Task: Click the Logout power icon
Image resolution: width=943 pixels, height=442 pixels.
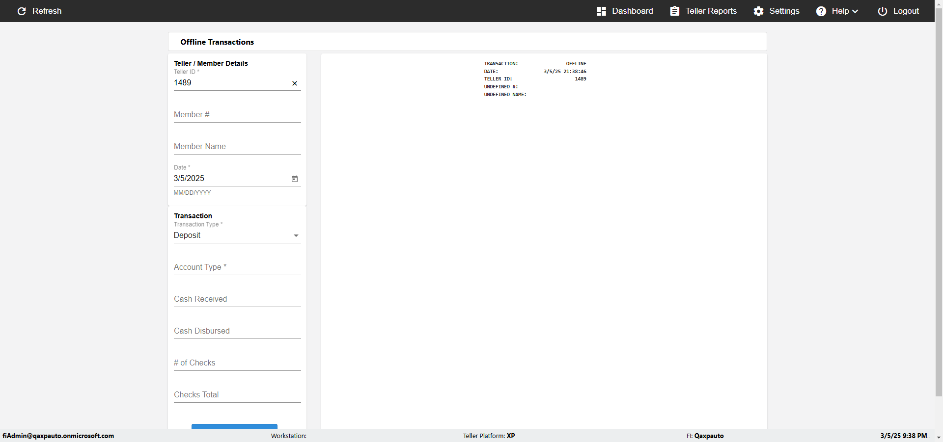Action: click(883, 11)
